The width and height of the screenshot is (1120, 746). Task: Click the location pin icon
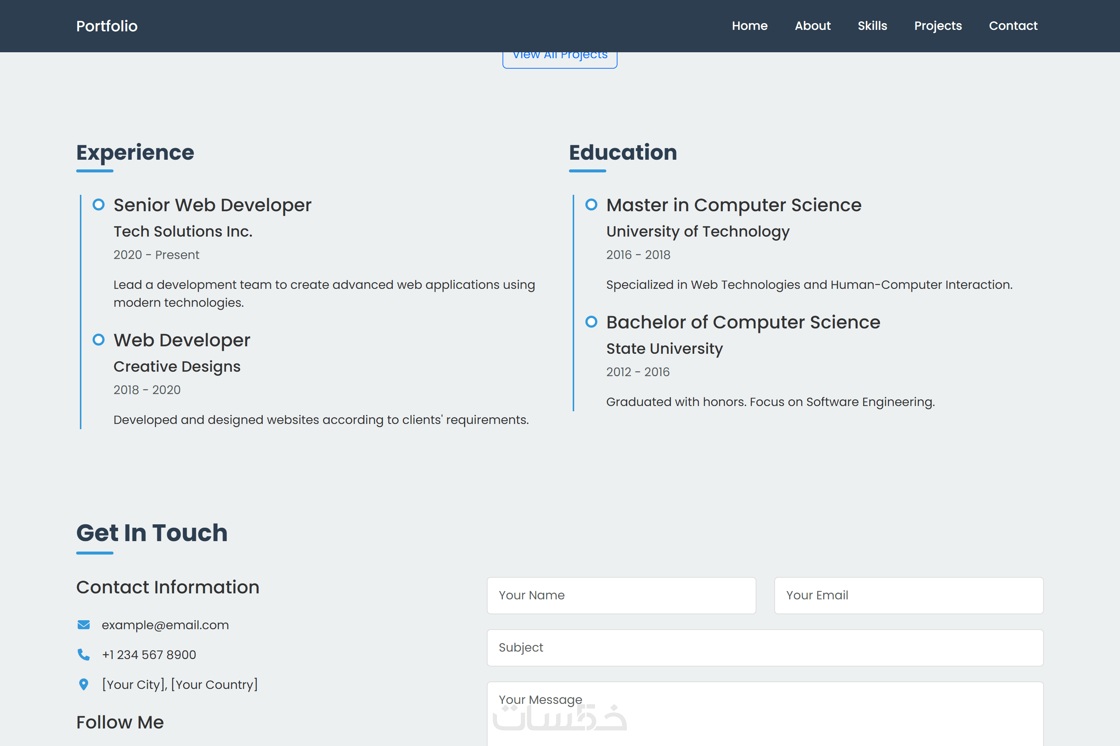84,685
